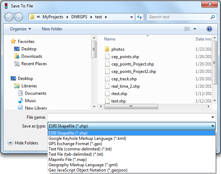Select Desktop under Favorites
Screen dimensions: 221x174
tap(25, 49)
